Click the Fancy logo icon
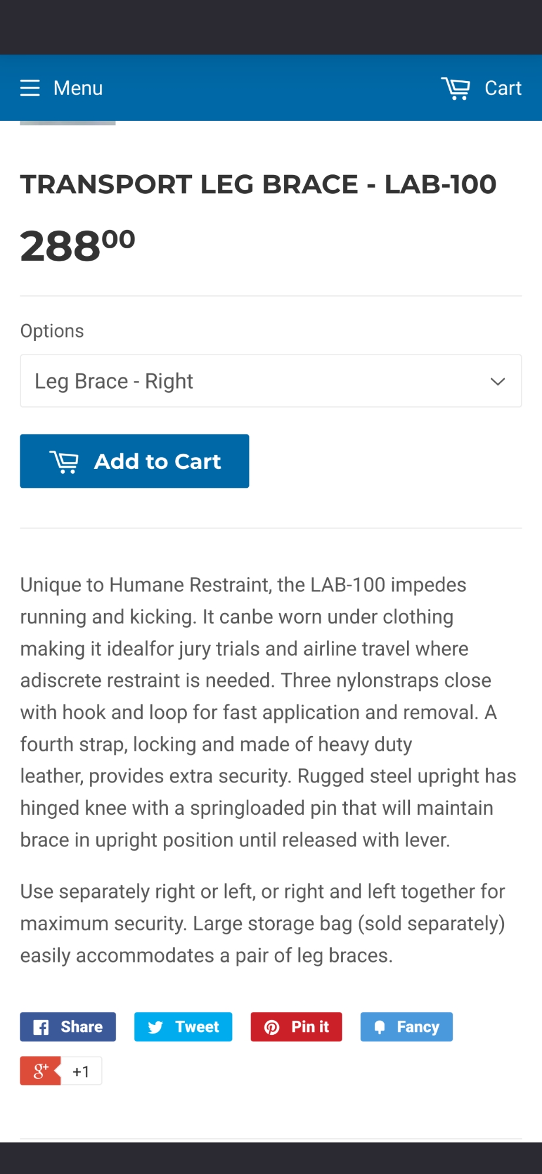542x1174 pixels. coord(380,1027)
